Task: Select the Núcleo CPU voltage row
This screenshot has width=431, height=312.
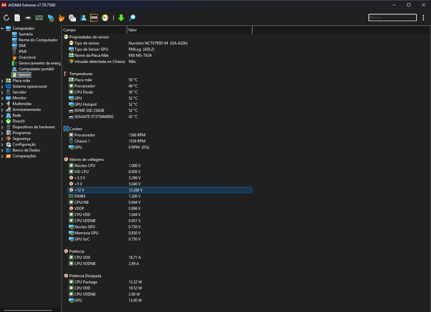Action: [x=160, y=166]
